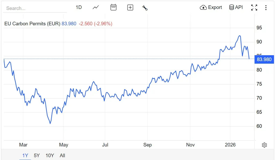Click the highlighted 83.980 price label
This screenshot has width=275, height=160.
point(264,59)
